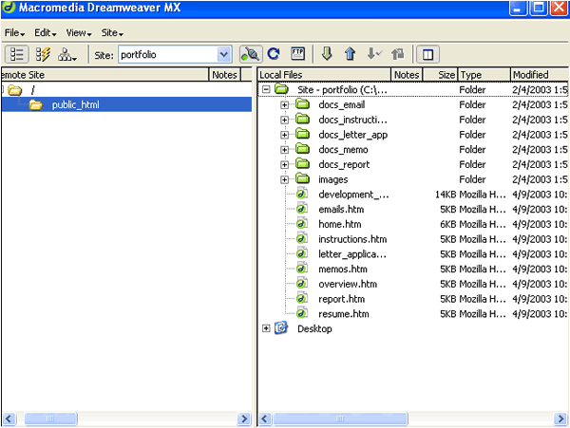This screenshot has width=570, height=428.
Task: Toggle the Expand/Collapse panel button
Action: pos(427,55)
